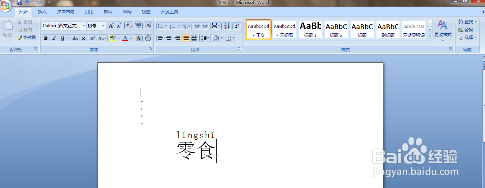This screenshot has width=485, height=188.
Task: Apply yellow text highlight color
Action: pyautogui.click(x=112, y=38)
